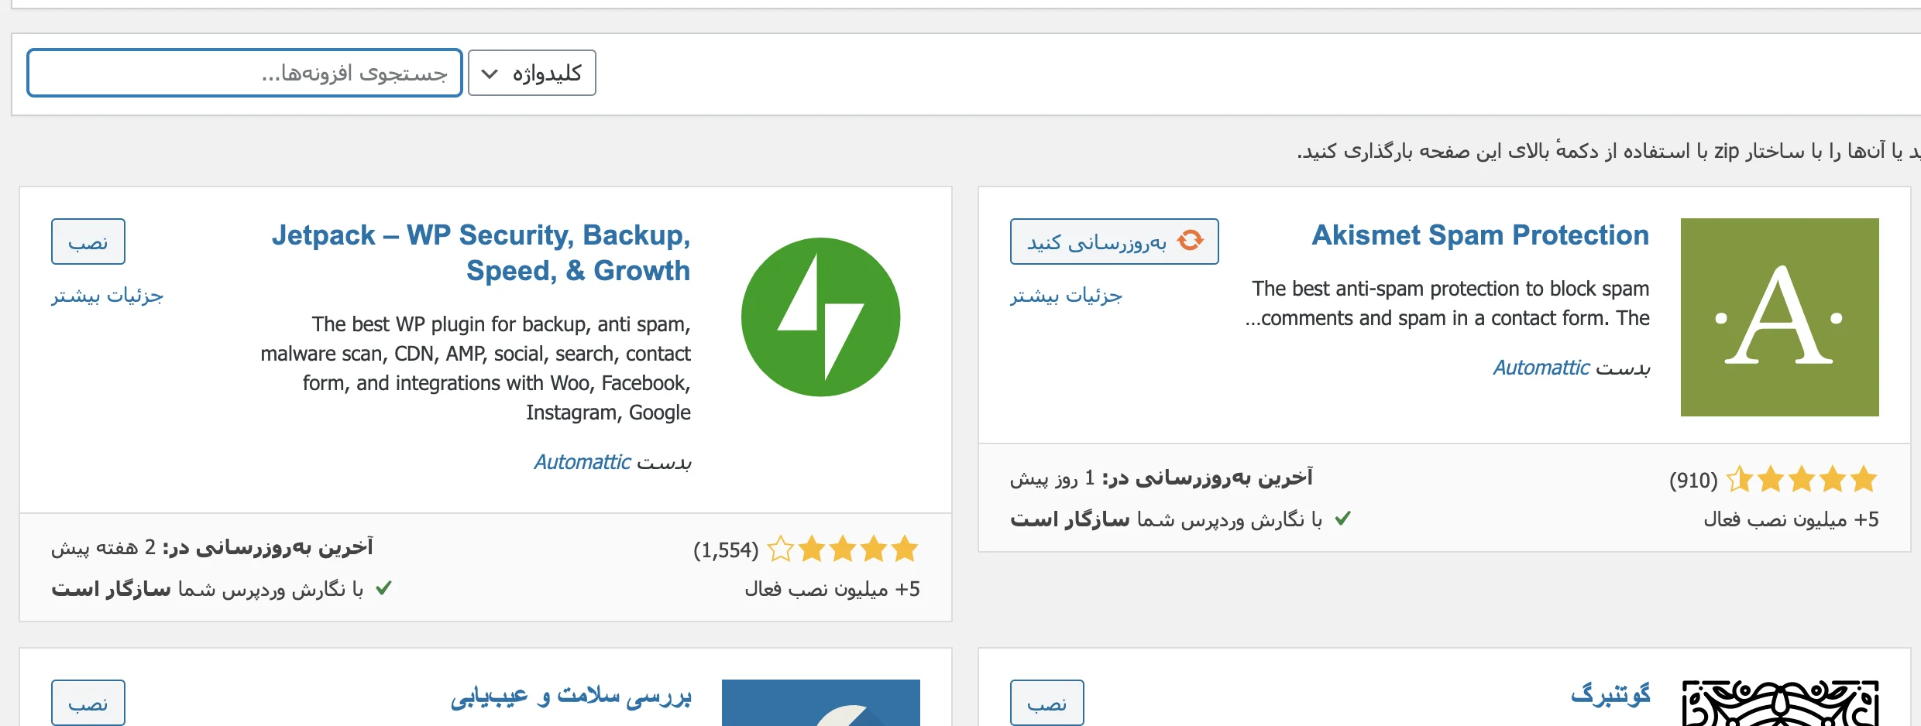1921x726 pixels.
Task: Click Akismet's آخرین به‌روزرسانی 1 روز پیش text
Action: [1162, 478]
